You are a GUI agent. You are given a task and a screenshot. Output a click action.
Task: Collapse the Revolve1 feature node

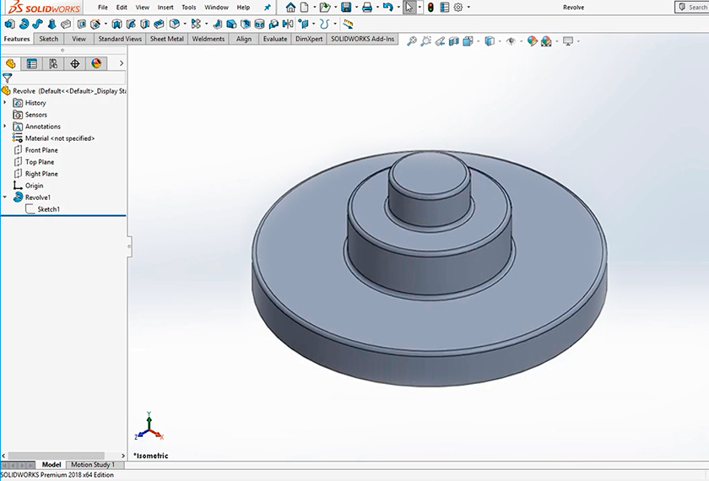[5, 197]
